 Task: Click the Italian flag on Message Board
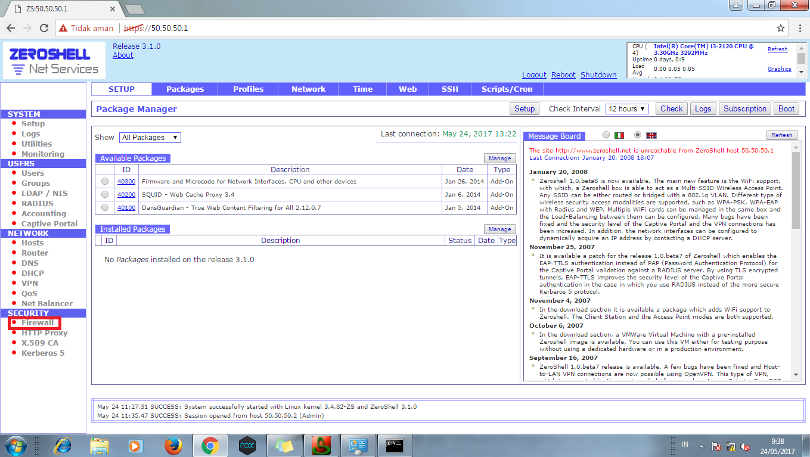[619, 135]
